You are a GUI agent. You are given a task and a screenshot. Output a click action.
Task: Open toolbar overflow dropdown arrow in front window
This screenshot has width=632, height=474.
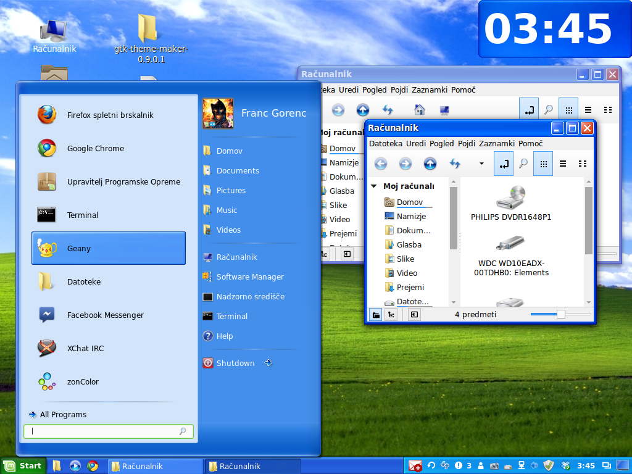click(x=481, y=164)
